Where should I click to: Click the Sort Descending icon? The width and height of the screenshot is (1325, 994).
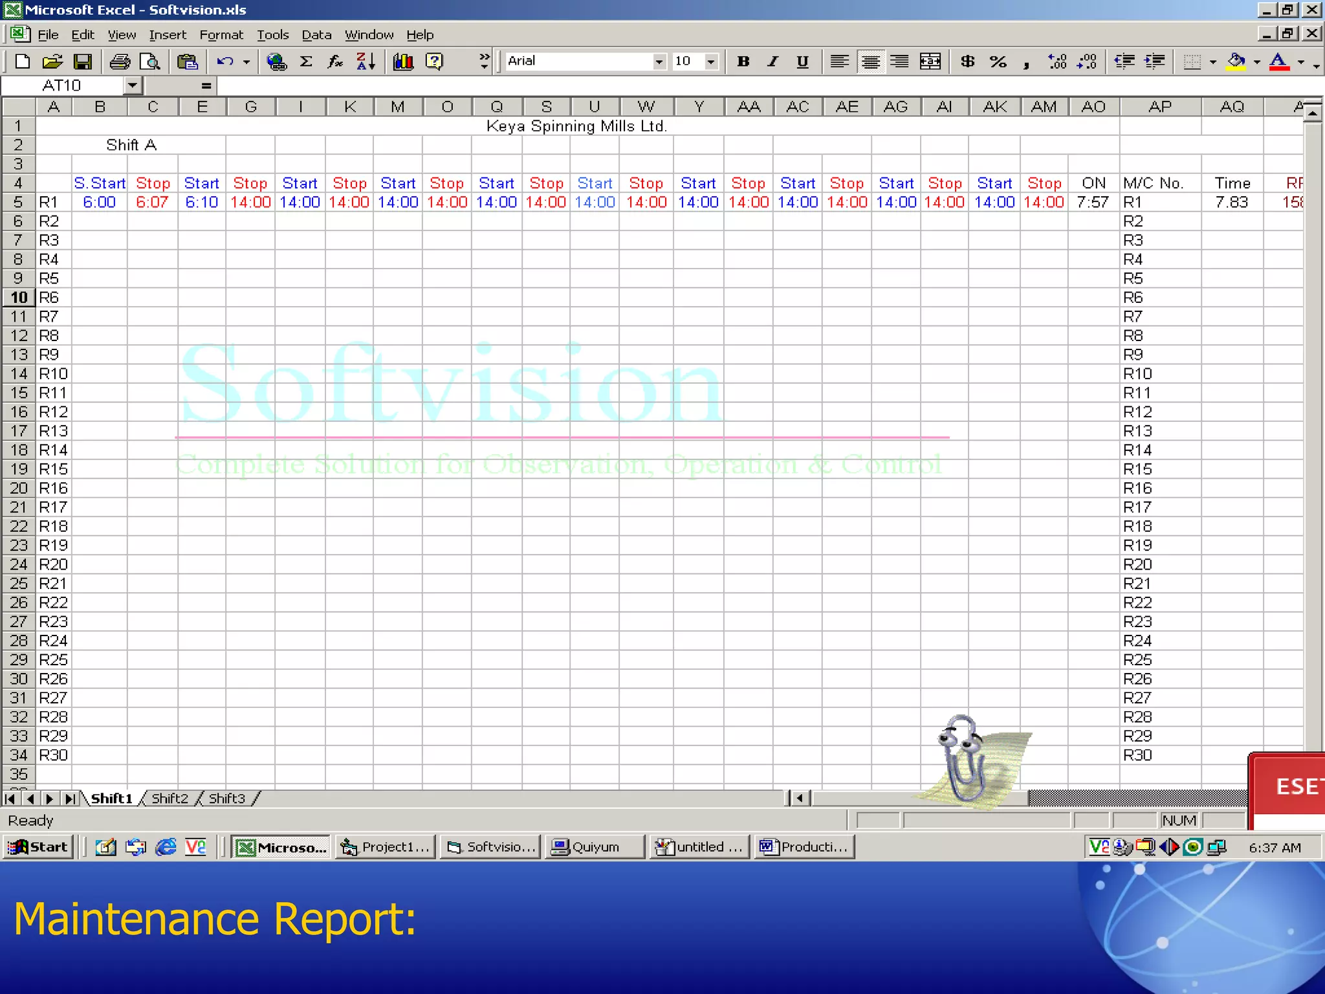click(366, 61)
